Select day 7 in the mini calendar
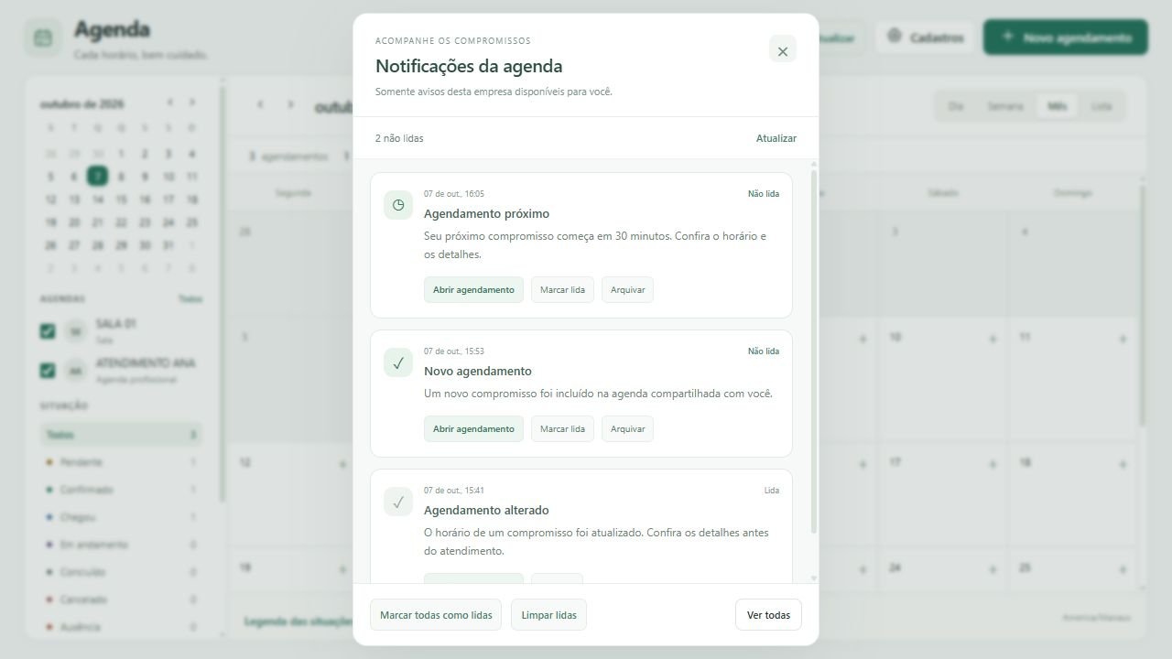The image size is (1172, 659). 97,177
